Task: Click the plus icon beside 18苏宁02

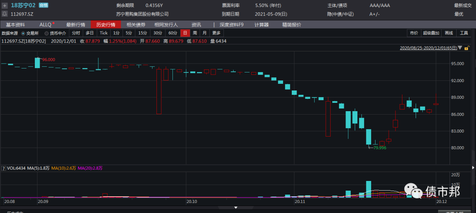Action: point(4,6)
